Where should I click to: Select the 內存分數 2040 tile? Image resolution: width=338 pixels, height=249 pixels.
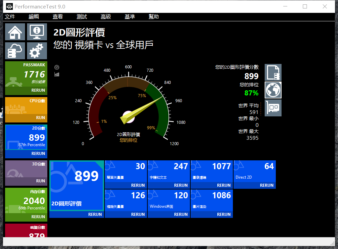click(x=26, y=200)
